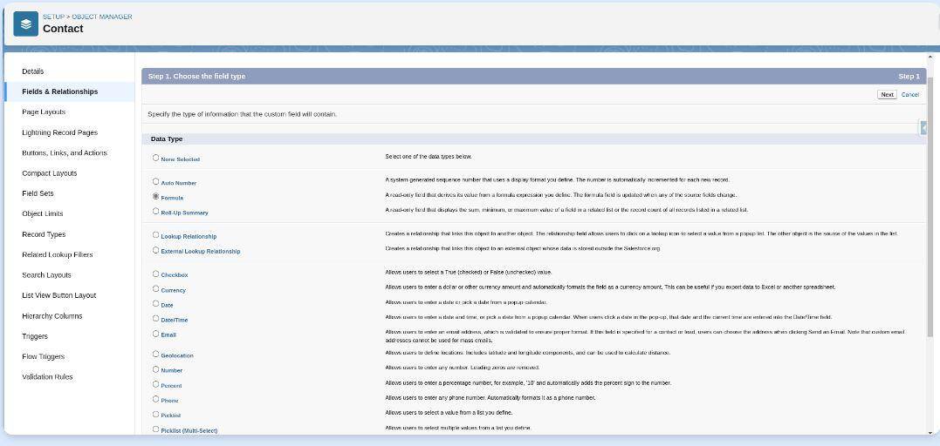Select the Picklist radio button
Viewport: 940px width, 446px height.
click(x=156, y=415)
